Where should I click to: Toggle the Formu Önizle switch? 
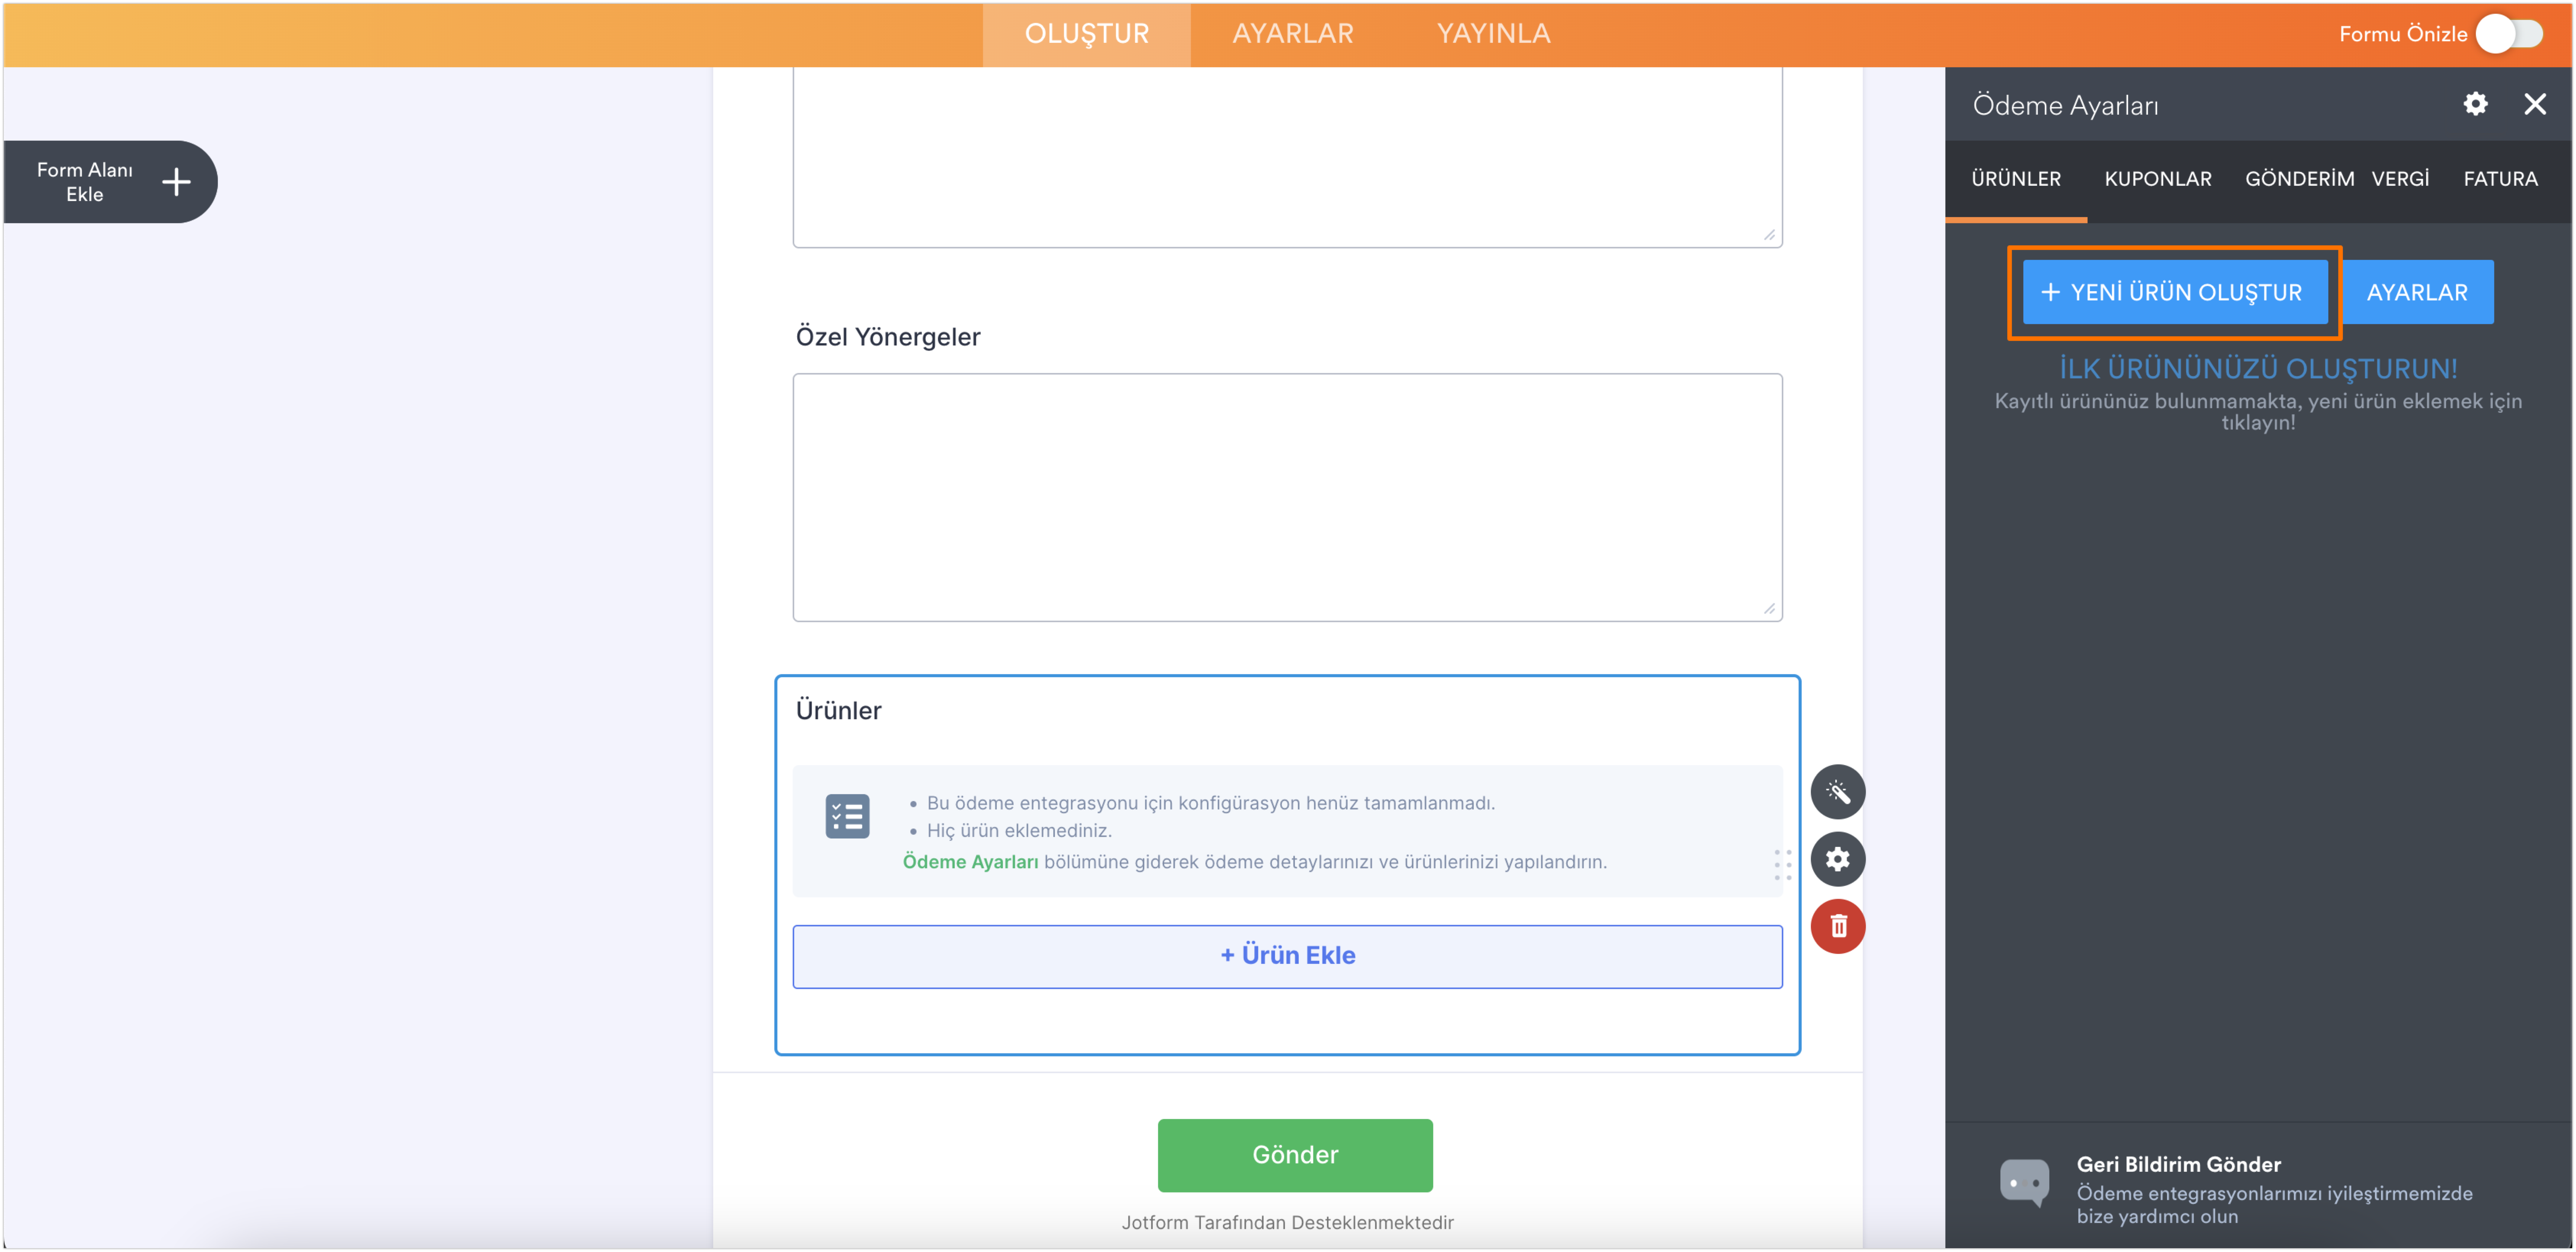click(2510, 34)
